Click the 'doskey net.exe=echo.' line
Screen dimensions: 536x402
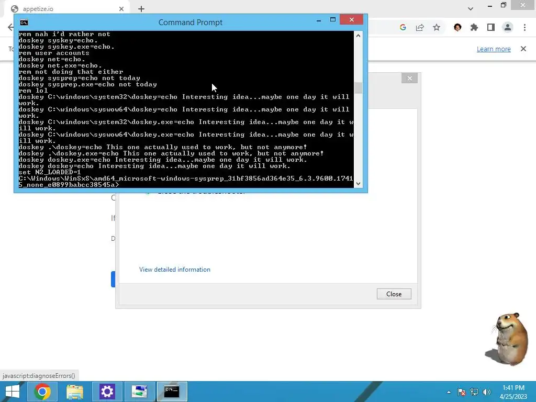(x=60, y=65)
